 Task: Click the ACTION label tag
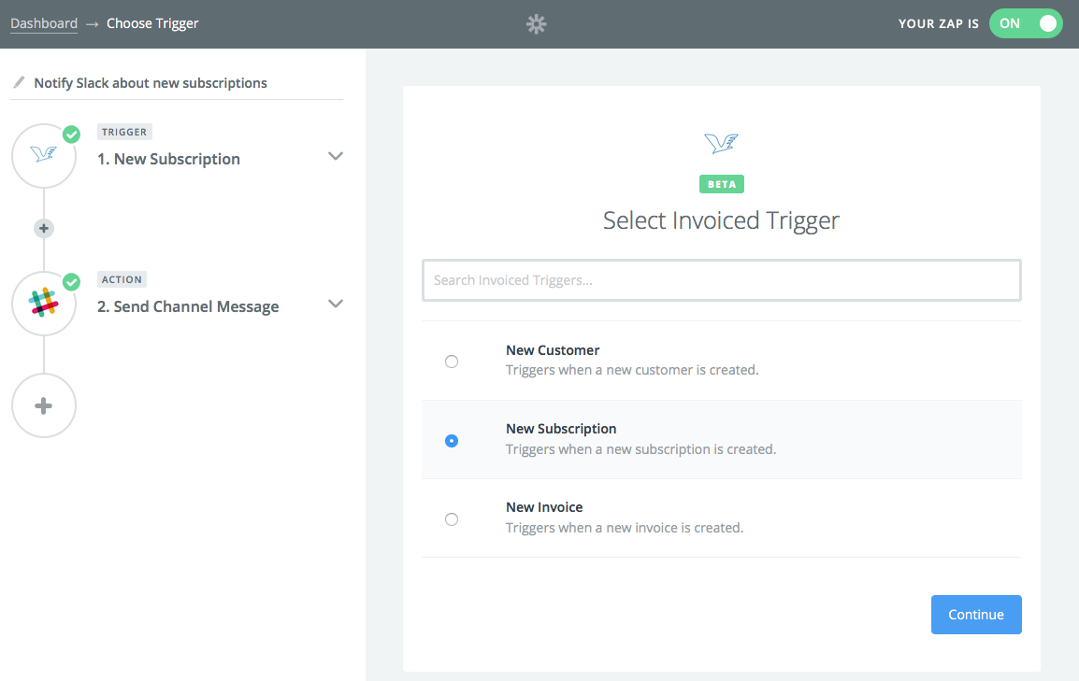[122, 279]
